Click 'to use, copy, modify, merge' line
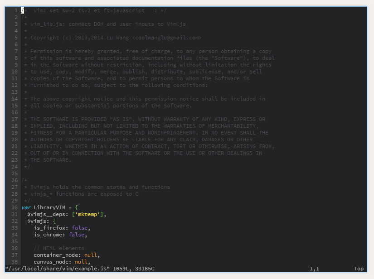374x279 pixels. [x=143, y=72]
